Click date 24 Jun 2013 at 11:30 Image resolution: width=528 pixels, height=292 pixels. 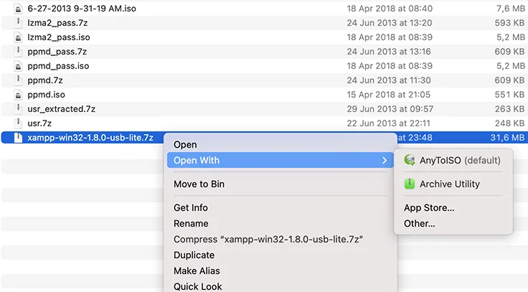[389, 80]
